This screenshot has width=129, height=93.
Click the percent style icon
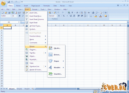pyautogui.click(x=64, y=16)
